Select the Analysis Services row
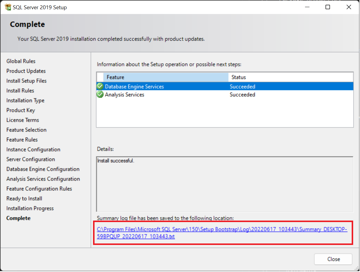Image resolution: width=360 pixels, height=272 pixels. [225, 95]
